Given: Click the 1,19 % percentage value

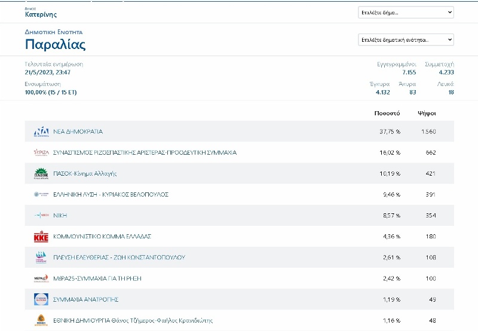Looking at the screenshot, I should (x=392, y=299).
